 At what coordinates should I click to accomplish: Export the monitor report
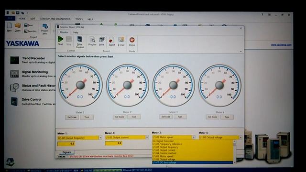[x=111, y=42]
